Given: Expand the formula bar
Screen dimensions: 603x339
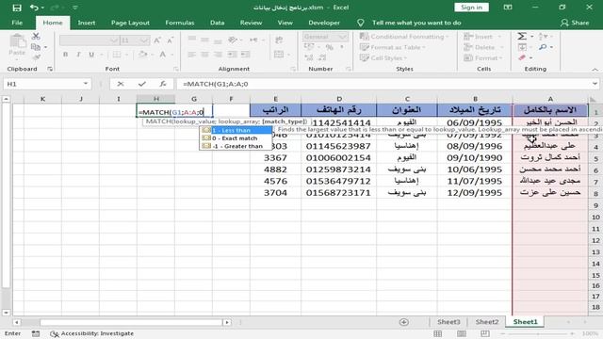Looking at the screenshot, I should pos(595,84).
